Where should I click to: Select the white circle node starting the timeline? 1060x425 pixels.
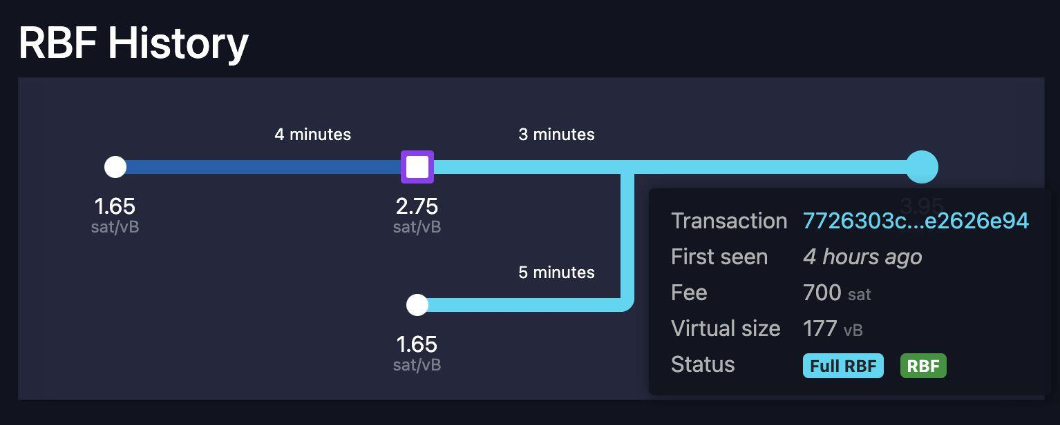pos(115,167)
